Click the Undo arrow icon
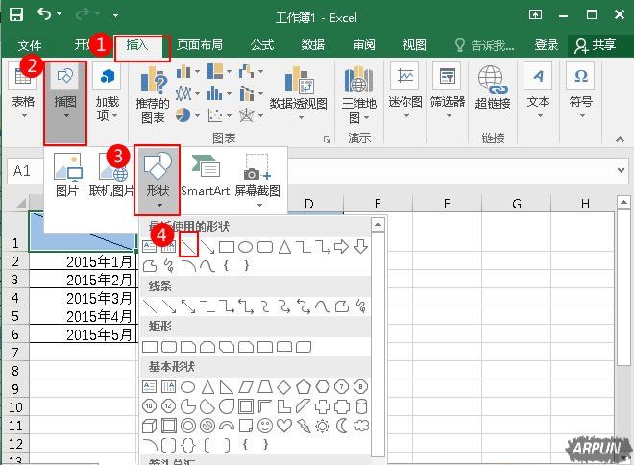Screen dimensions: 634x465 click(x=43, y=14)
